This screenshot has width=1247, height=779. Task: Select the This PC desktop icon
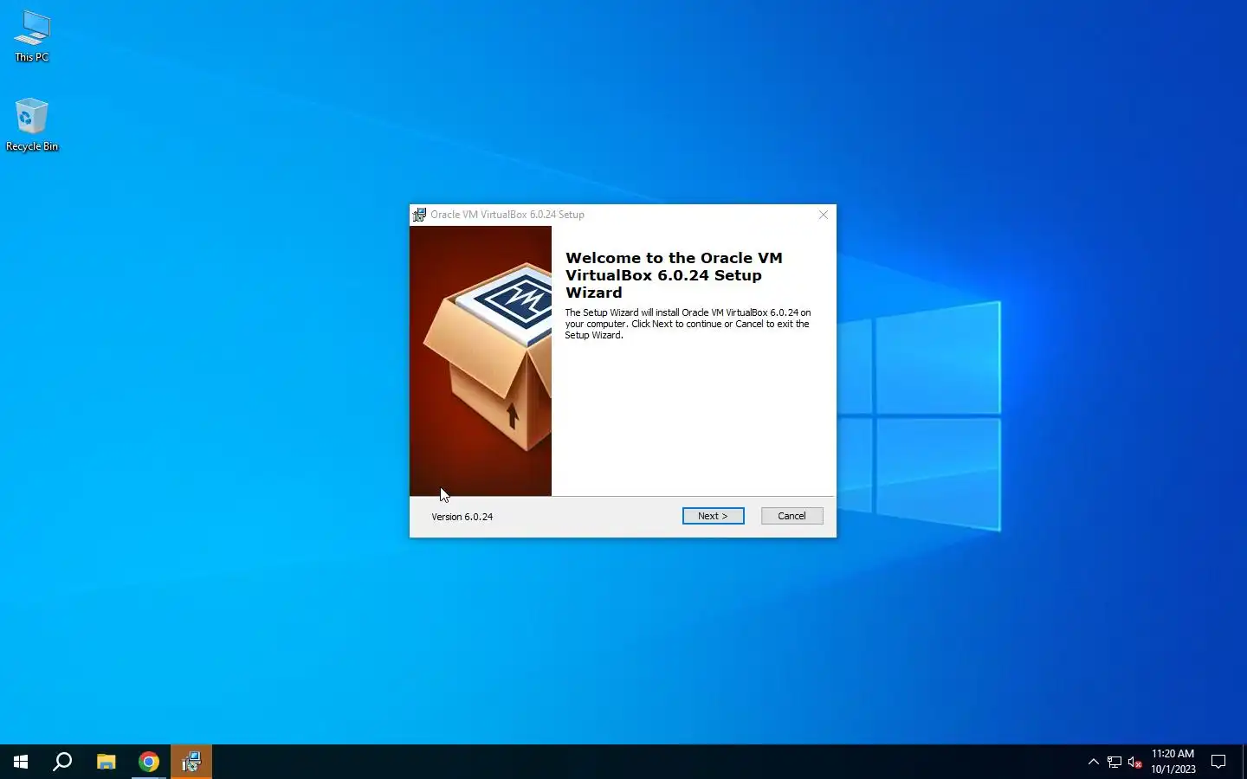(x=32, y=36)
